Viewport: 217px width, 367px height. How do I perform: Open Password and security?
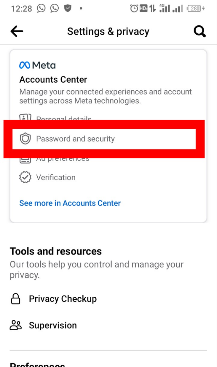(75, 139)
